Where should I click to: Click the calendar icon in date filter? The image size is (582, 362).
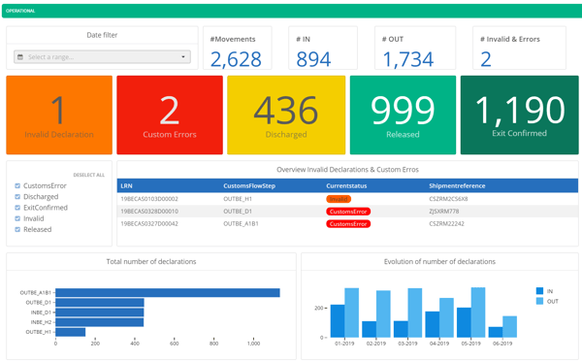coord(20,57)
